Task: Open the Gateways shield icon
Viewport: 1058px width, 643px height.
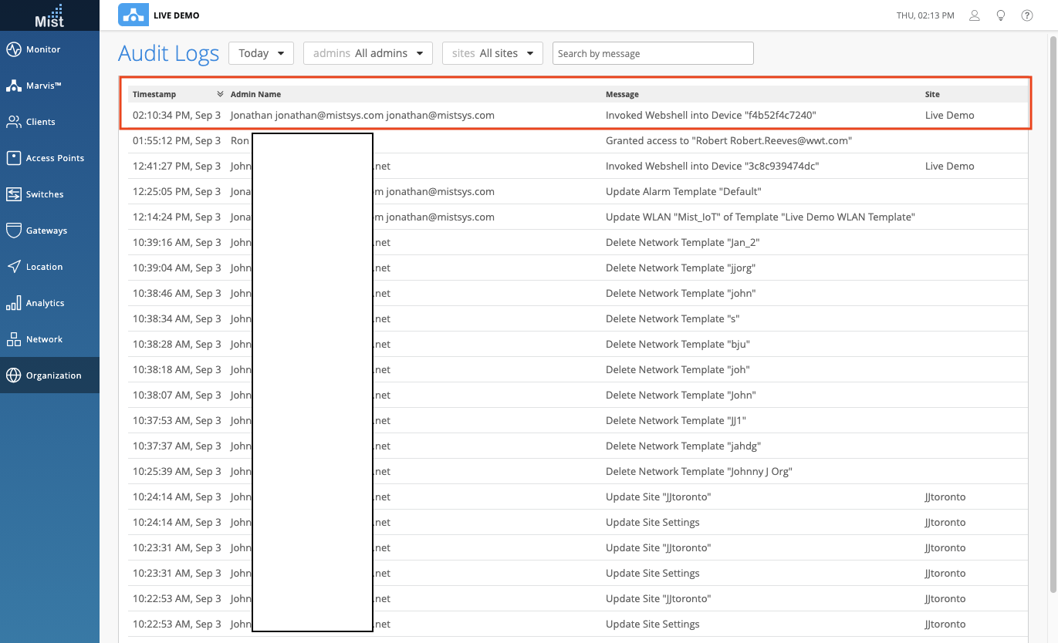Action: point(14,231)
